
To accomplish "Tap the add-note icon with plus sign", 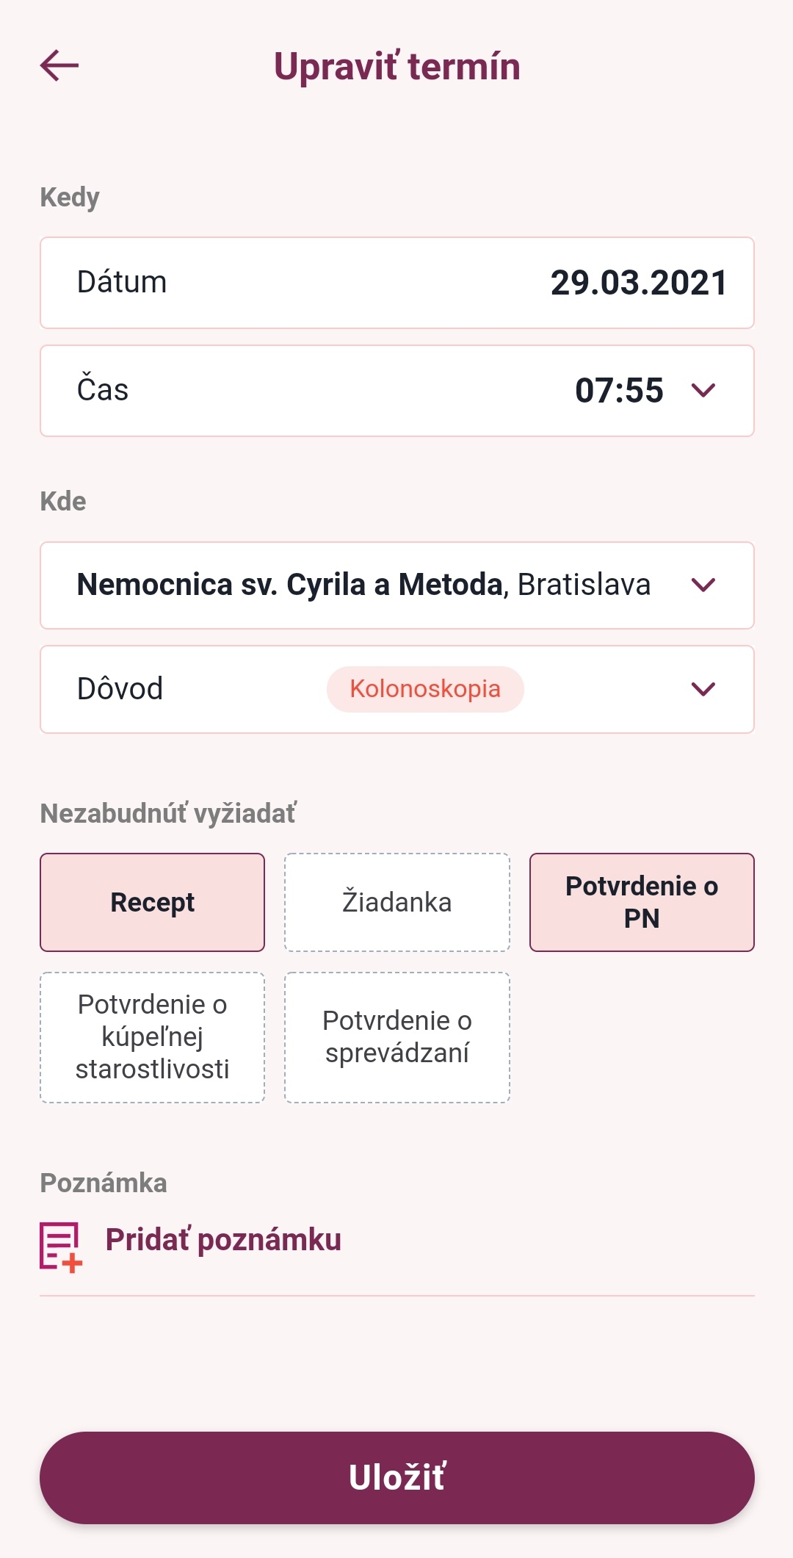I will pyautogui.click(x=60, y=1247).
